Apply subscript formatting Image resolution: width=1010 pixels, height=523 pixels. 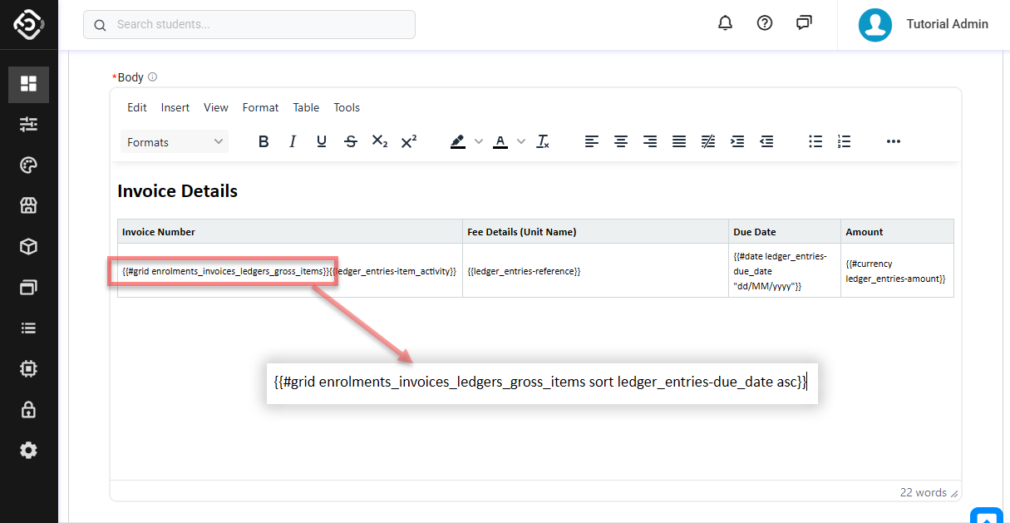point(380,142)
